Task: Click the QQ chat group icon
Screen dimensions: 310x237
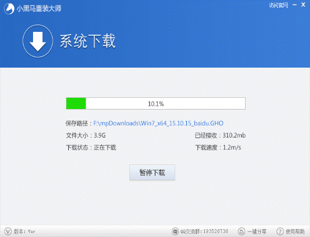Action: coord(175,231)
